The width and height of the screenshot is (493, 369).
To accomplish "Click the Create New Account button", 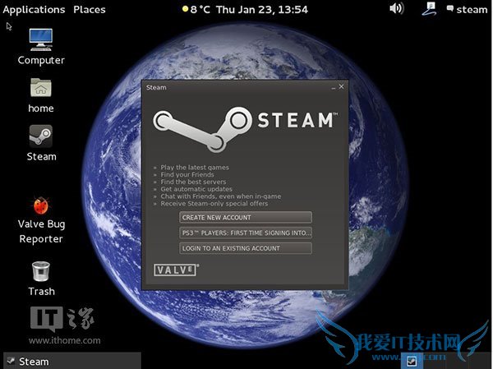I will (246, 218).
